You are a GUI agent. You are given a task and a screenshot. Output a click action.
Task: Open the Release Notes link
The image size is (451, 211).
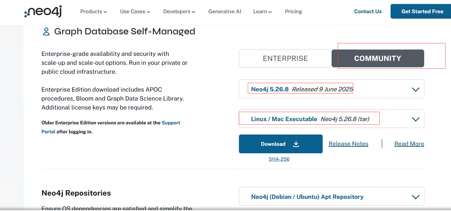(x=348, y=144)
